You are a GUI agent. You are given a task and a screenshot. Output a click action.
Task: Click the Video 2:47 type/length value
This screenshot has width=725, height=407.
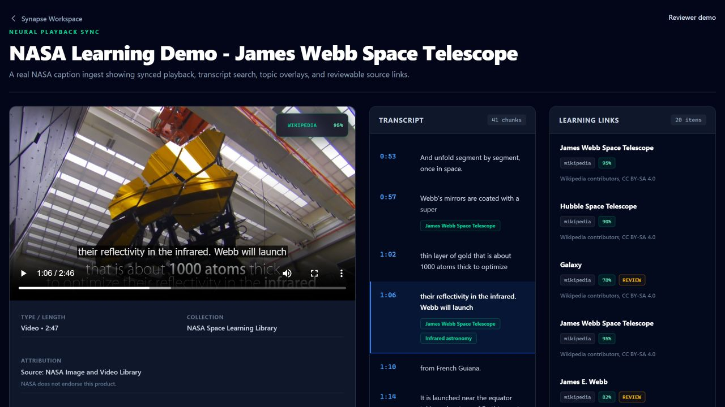tap(40, 328)
